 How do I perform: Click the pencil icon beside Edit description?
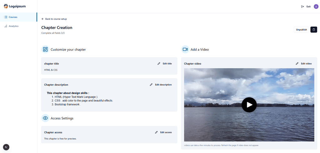(151, 85)
